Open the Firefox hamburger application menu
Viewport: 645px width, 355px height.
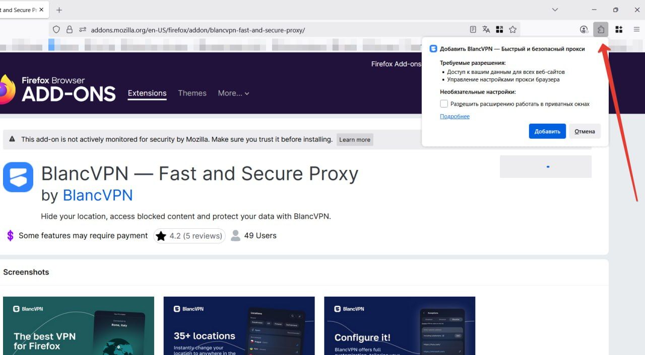tap(636, 30)
